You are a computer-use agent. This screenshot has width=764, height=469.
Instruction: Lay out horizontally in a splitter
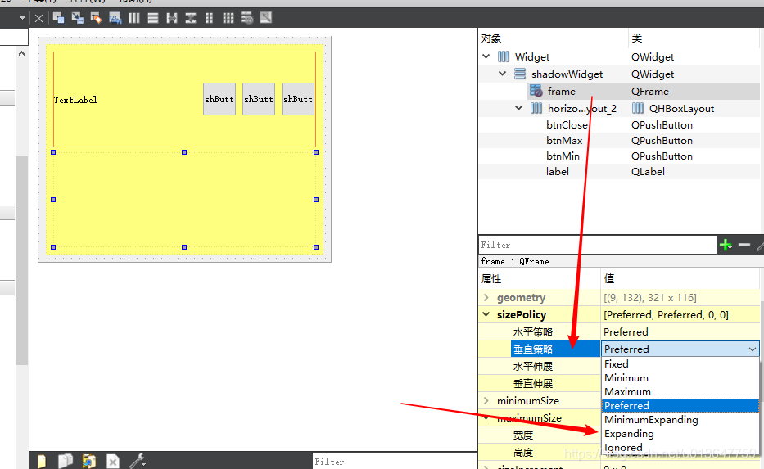point(172,18)
